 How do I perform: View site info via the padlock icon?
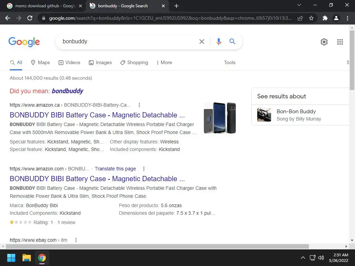pyautogui.click(x=44, y=18)
